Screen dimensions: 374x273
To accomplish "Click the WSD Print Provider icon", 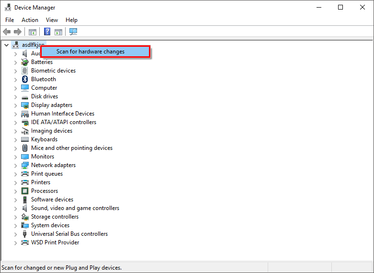I will click(25, 242).
